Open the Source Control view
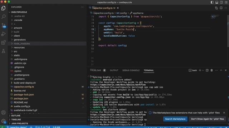 click(3, 25)
